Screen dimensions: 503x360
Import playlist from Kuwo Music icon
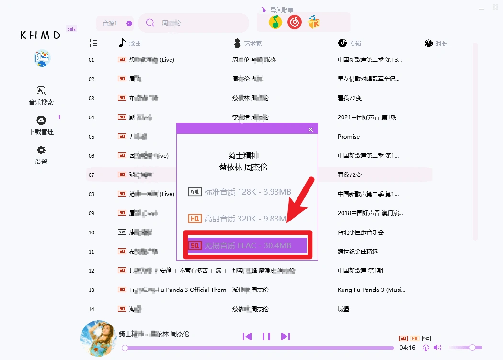[x=314, y=22]
